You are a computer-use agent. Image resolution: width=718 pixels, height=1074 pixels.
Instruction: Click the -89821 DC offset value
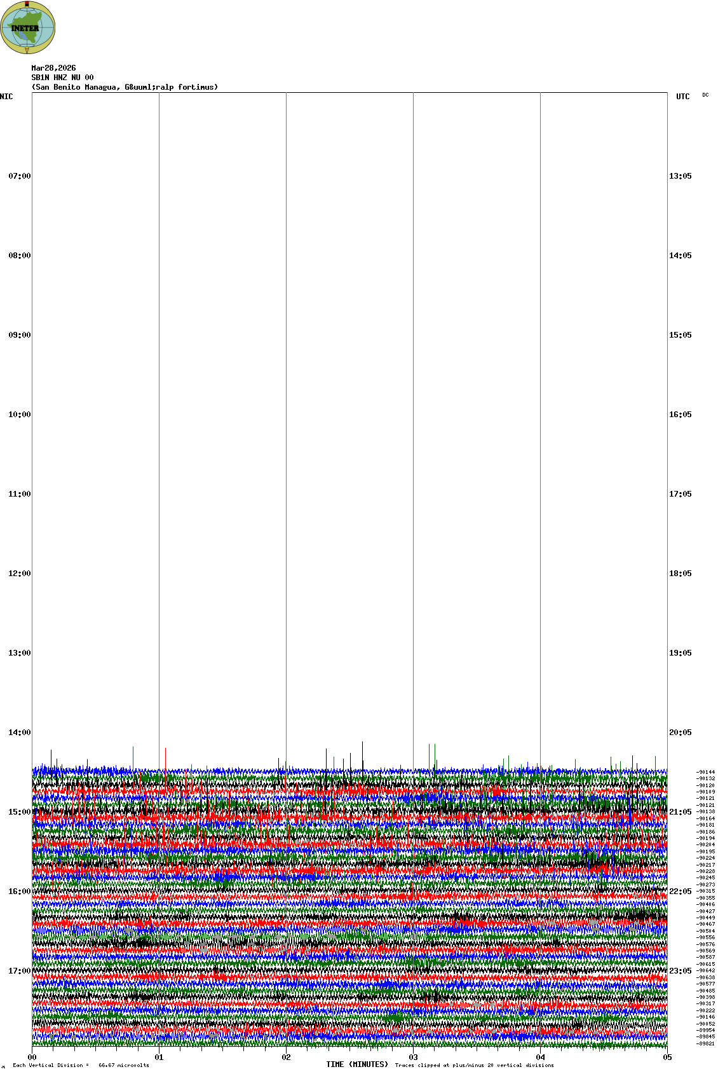click(x=705, y=1043)
